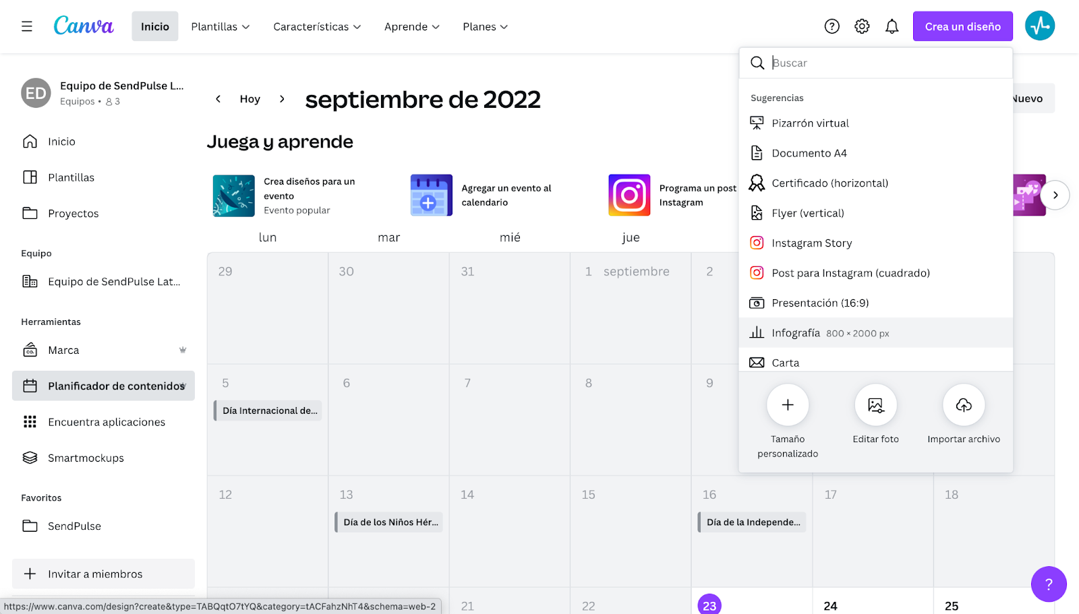The width and height of the screenshot is (1079, 614).
Task: Open the purple help bubble
Action: (1049, 584)
